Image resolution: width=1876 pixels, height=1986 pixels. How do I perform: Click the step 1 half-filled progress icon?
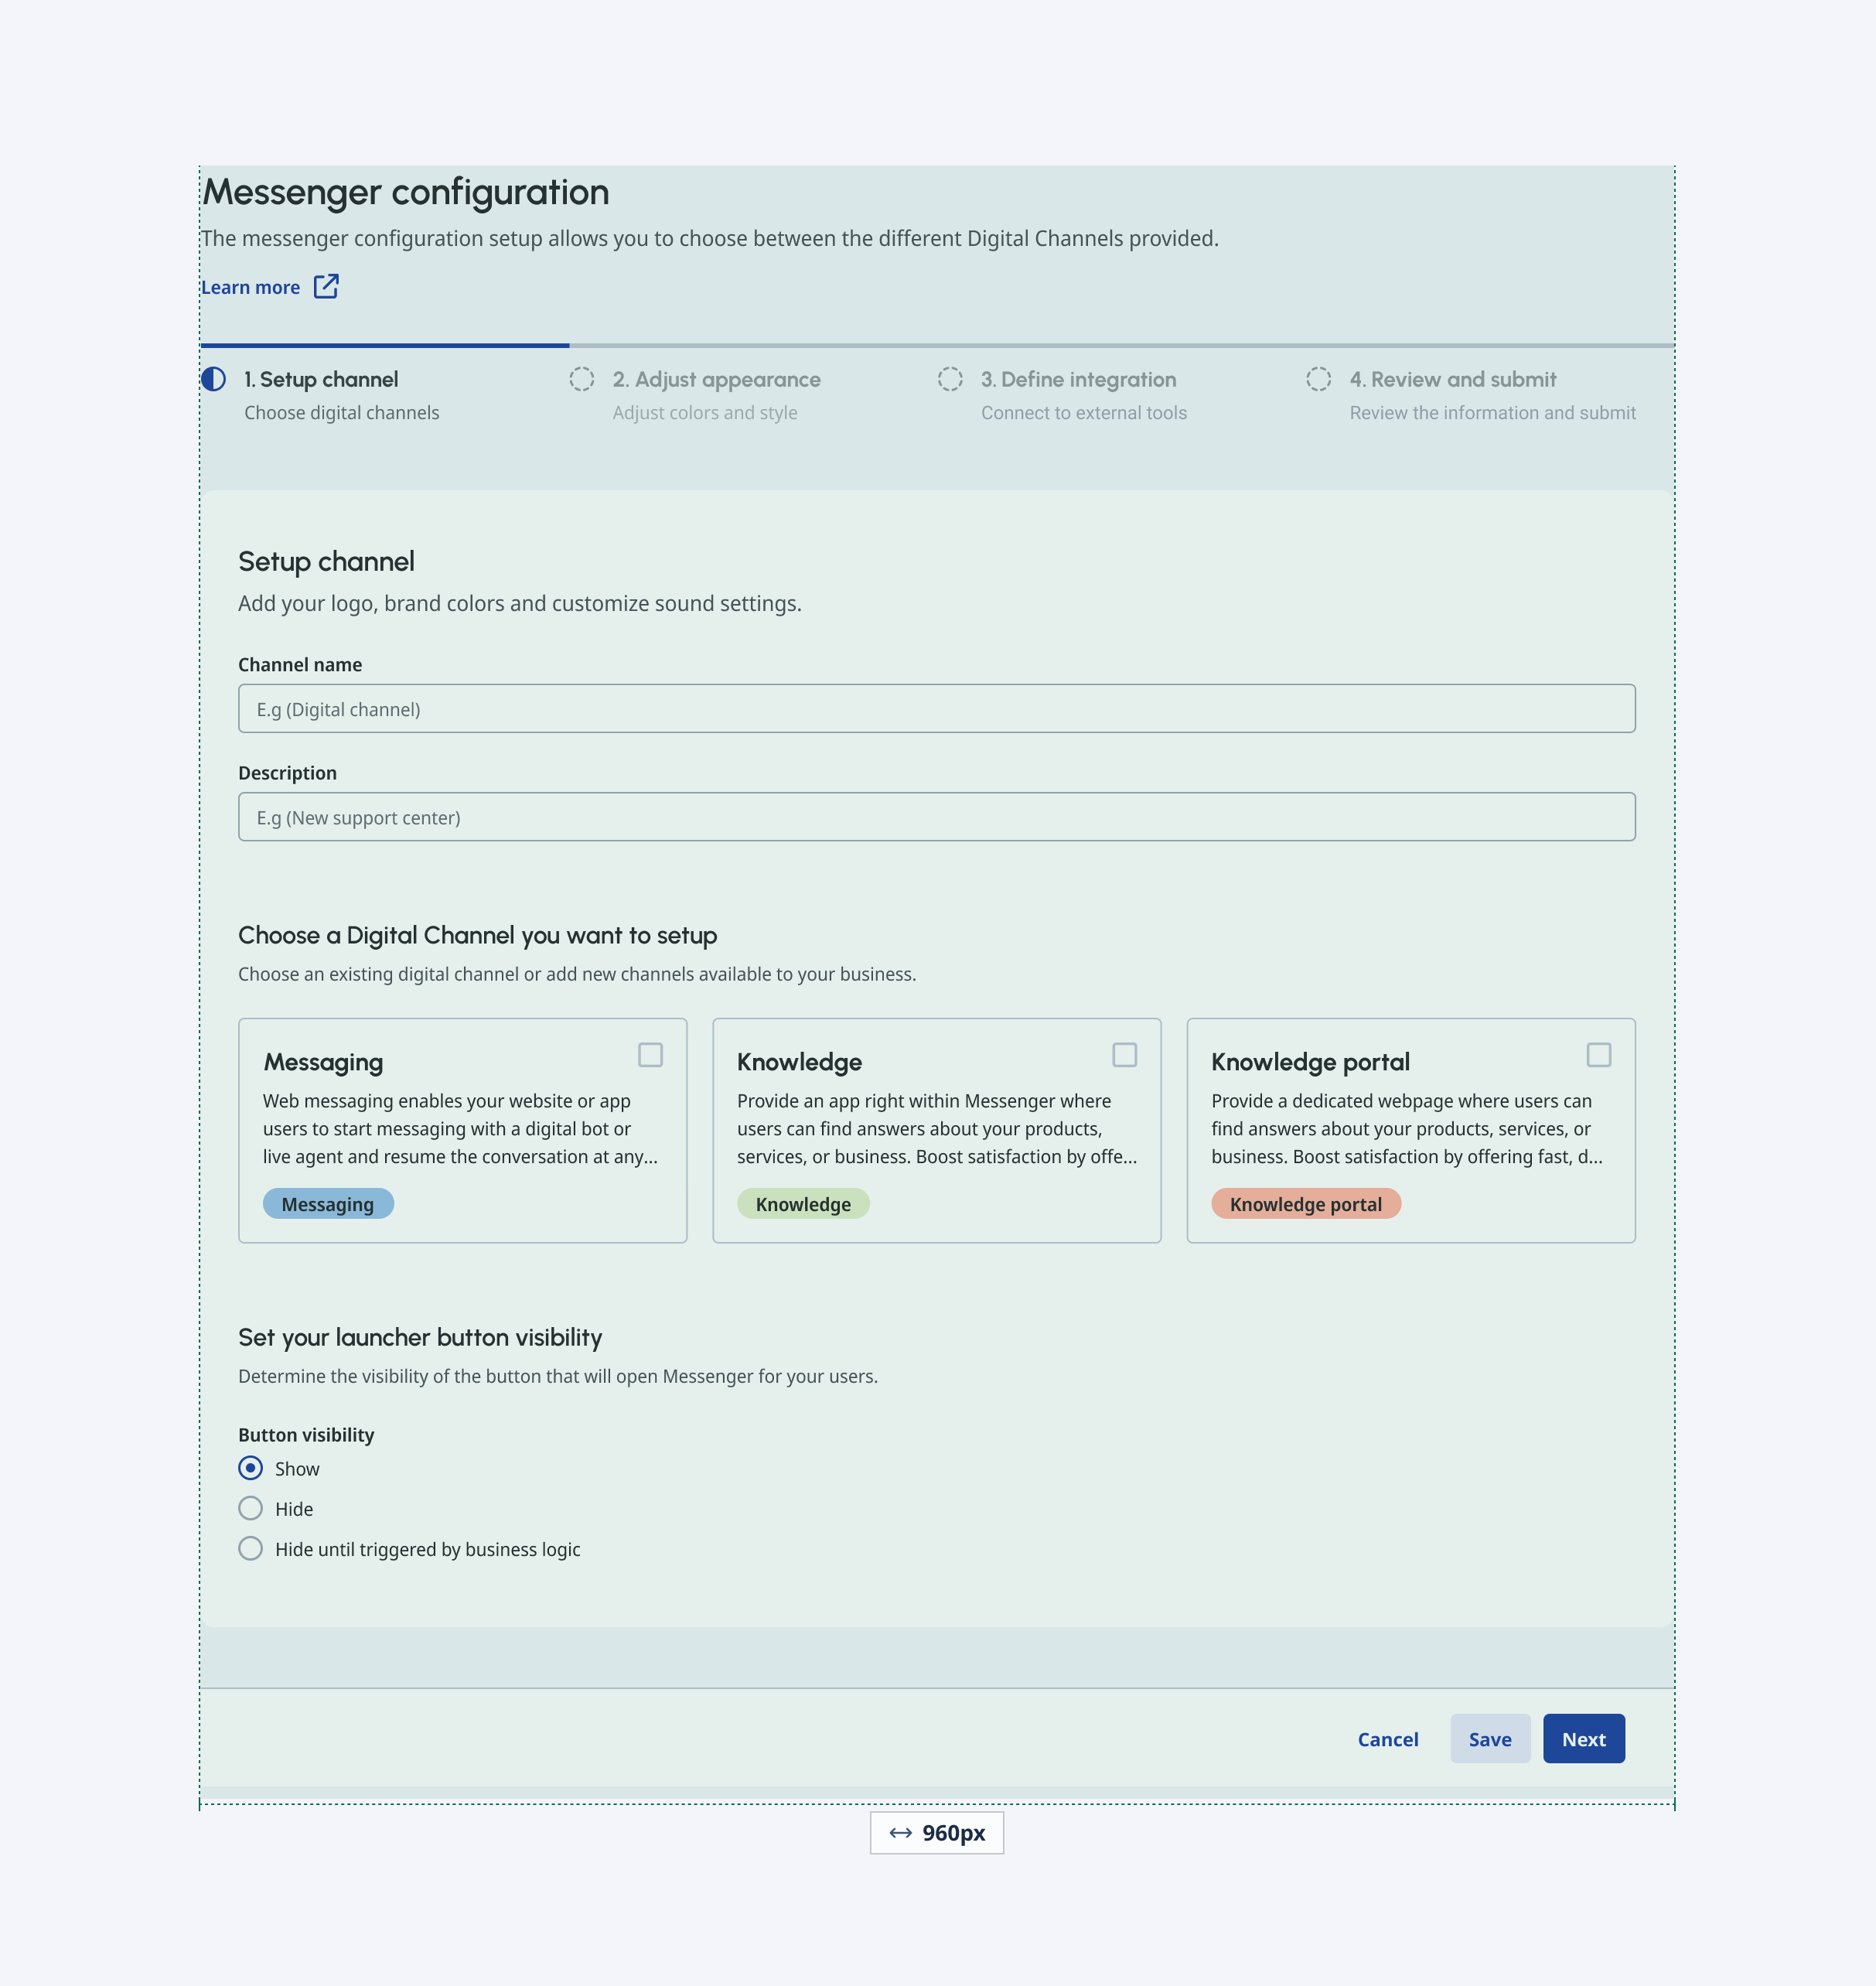[x=213, y=379]
